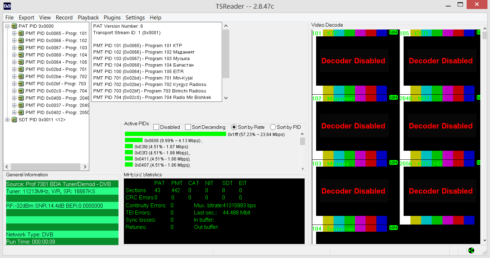Click video thumbnail 105 - EITR
Screen dimensions: 490x258
coord(440,62)
